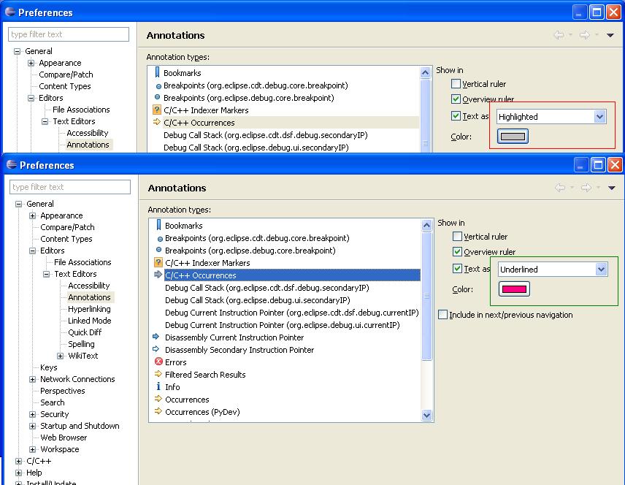The image size is (625, 485).
Task: Expand C/C++ node in preferences tree
Action: tap(18, 461)
